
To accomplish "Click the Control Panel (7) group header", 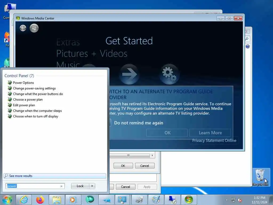I will pos(19,76).
